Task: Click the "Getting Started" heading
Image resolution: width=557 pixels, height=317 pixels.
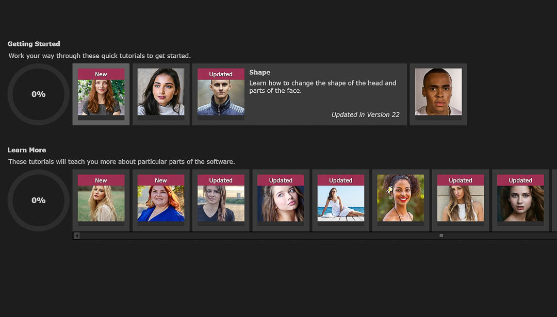Action: point(34,44)
